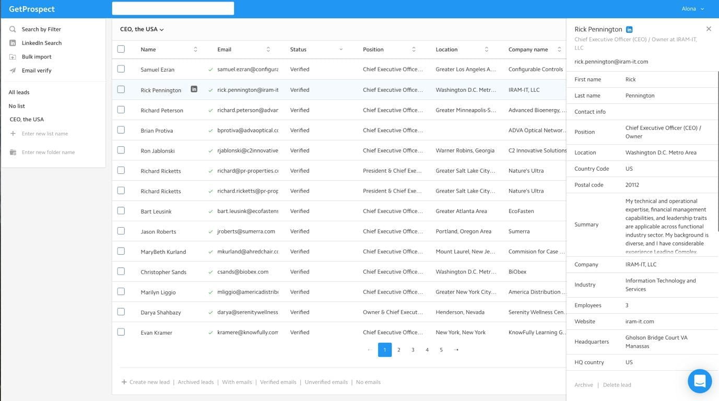719x401 pixels.
Task: Sort table by Company name column arrows
Action: pyautogui.click(x=559, y=50)
